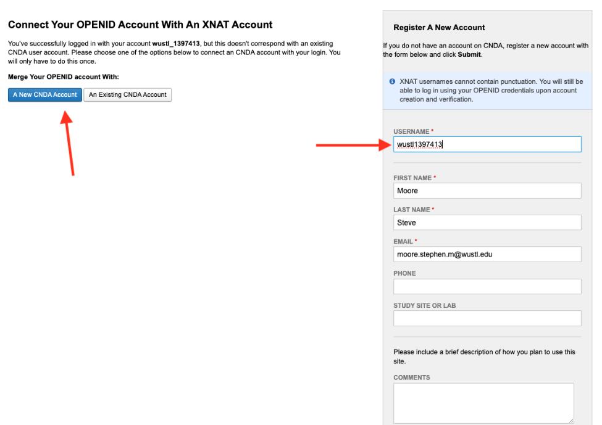Click the Email input field
The width and height of the screenshot is (602, 425).
pyautogui.click(x=487, y=254)
